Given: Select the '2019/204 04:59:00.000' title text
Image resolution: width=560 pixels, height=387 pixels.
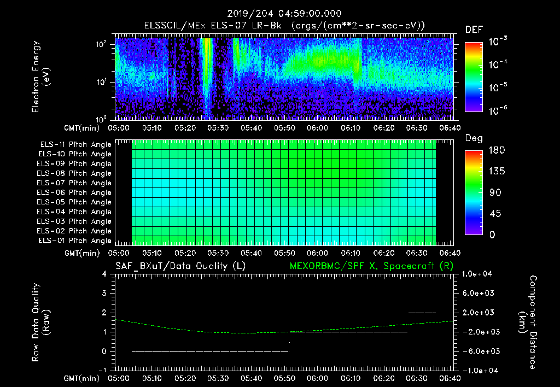Looking at the screenshot, I should click(x=284, y=14).
